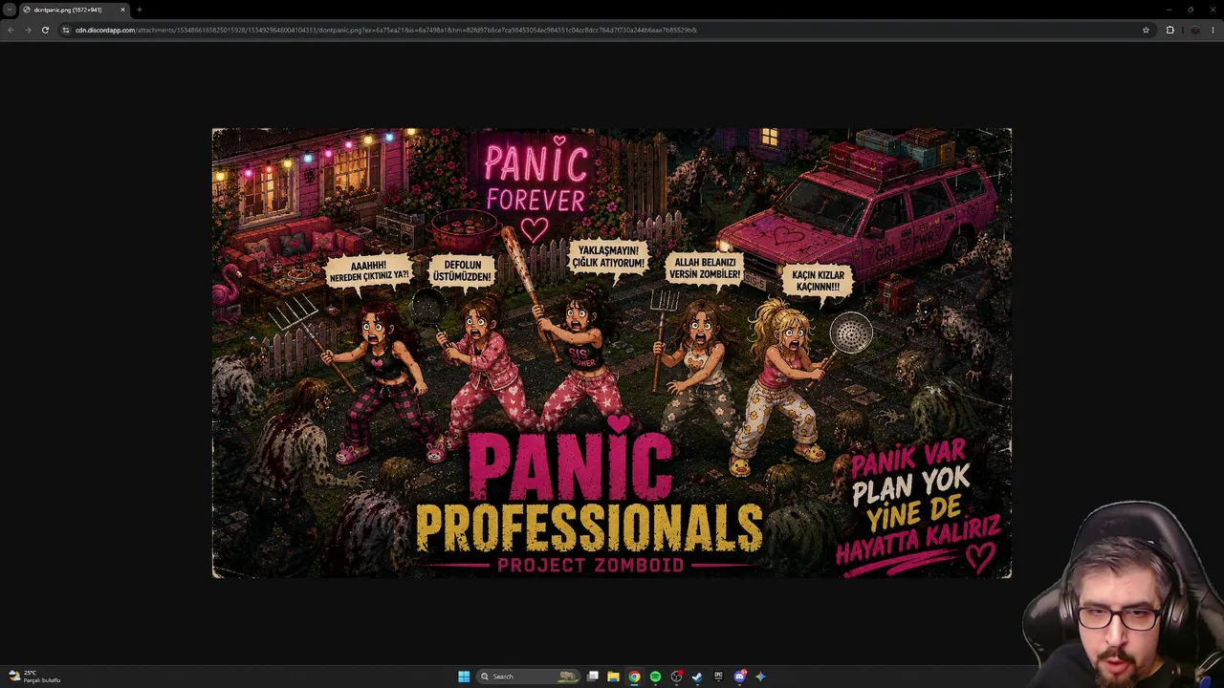Open Discord from the taskbar
Screen dimensions: 1224x688
click(739, 677)
